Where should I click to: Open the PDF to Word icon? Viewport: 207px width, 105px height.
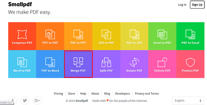[x=50, y=62]
